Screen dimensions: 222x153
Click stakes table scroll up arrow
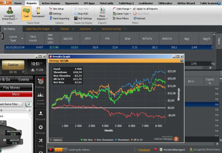pyautogui.click(x=214, y=34)
